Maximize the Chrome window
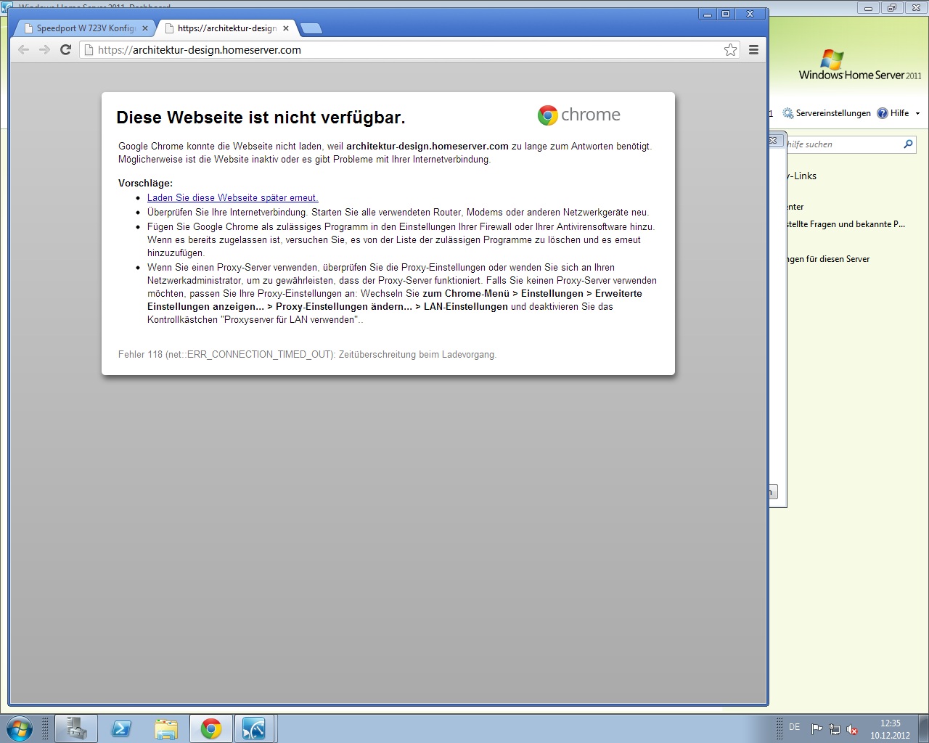The image size is (929, 743). click(x=726, y=14)
